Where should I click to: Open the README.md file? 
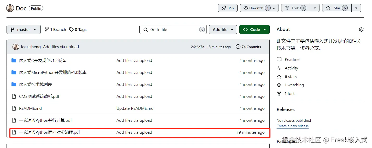click(x=30, y=108)
